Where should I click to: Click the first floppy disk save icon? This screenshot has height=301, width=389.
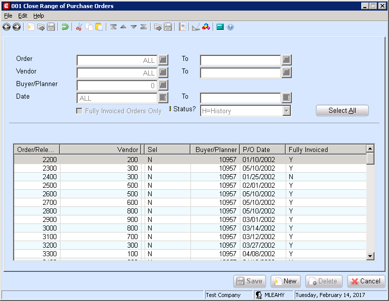click(51, 27)
